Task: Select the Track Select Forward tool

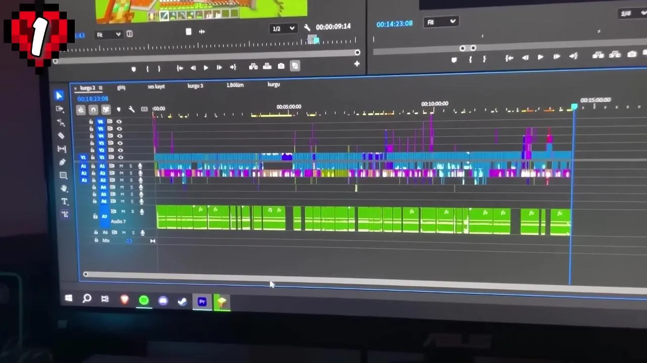Action: (x=60, y=109)
